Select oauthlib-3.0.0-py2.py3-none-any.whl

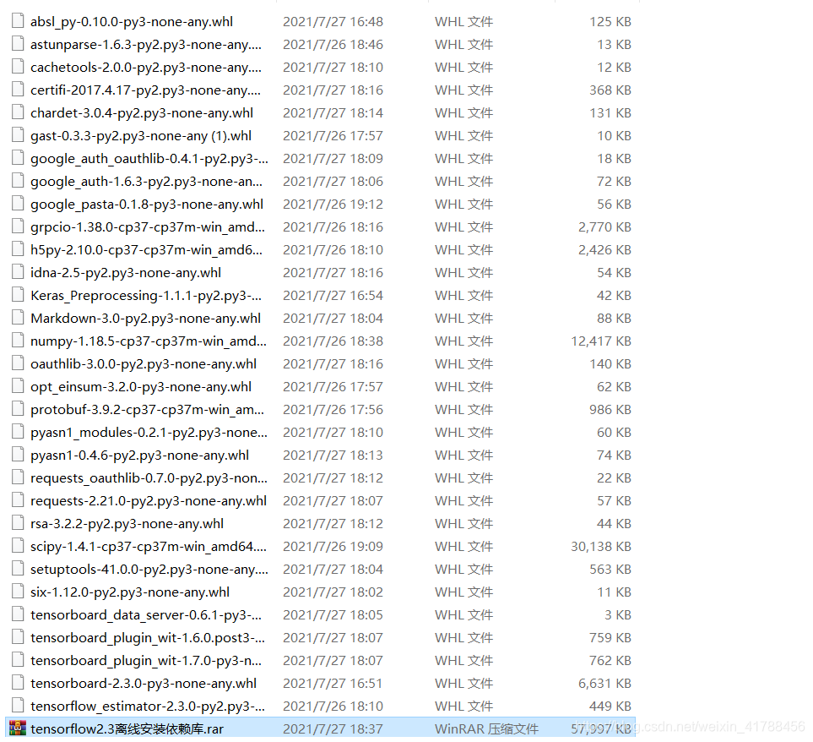point(144,364)
